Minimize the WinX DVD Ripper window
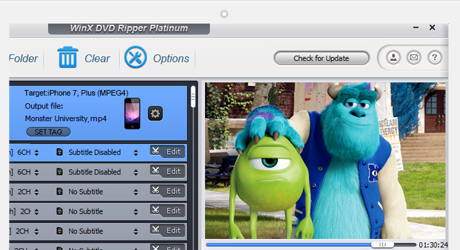 tap(416, 28)
